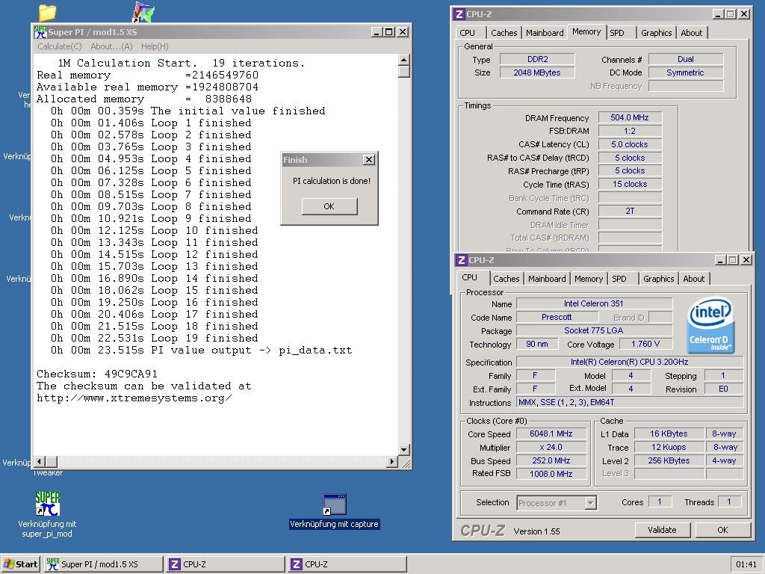Click the processor name Intel Celeron 351
This screenshot has height=574, width=765.
[594, 303]
